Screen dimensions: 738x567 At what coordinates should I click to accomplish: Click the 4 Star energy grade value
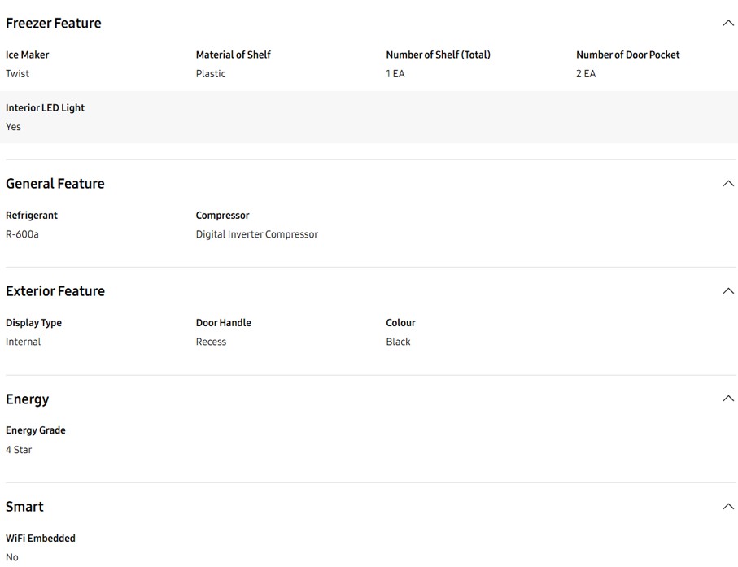click(x=19, y=450)
